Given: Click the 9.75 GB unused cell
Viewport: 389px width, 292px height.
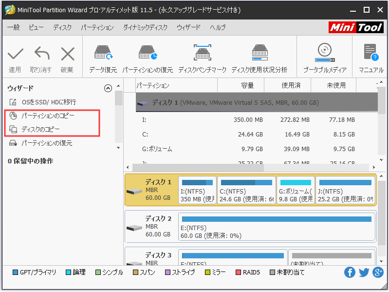Looking at the screenshot, I should tap(344, 149).
